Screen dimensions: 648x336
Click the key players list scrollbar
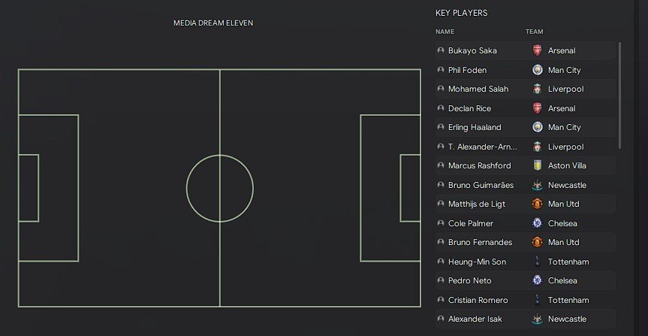click(x=619, y=94)
